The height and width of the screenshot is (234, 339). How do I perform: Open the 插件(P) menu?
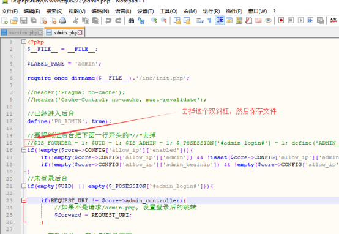point(234,11)
